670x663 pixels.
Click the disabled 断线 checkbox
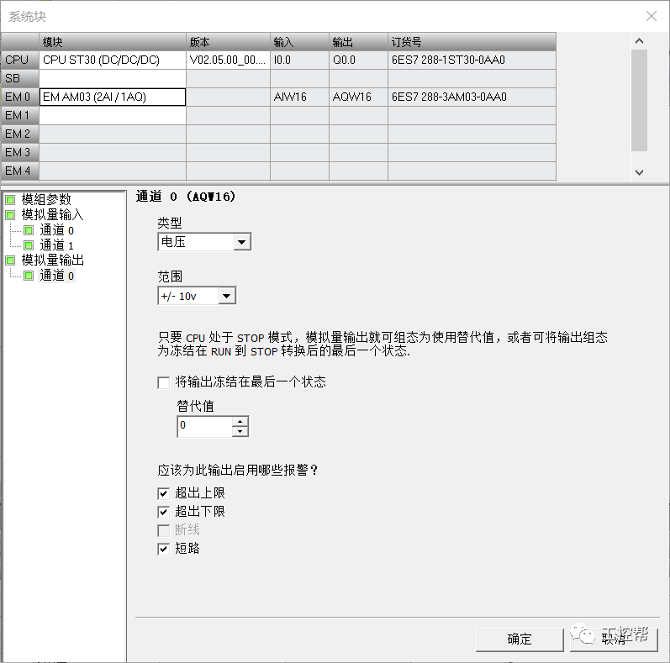point(164,530)
